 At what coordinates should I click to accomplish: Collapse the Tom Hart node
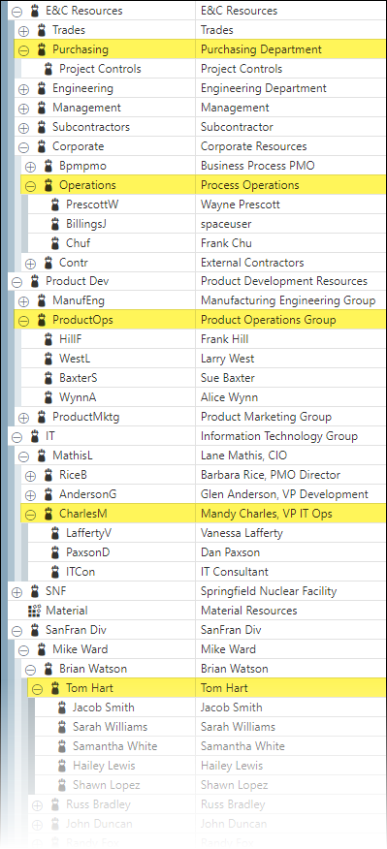tap(37, 689)
